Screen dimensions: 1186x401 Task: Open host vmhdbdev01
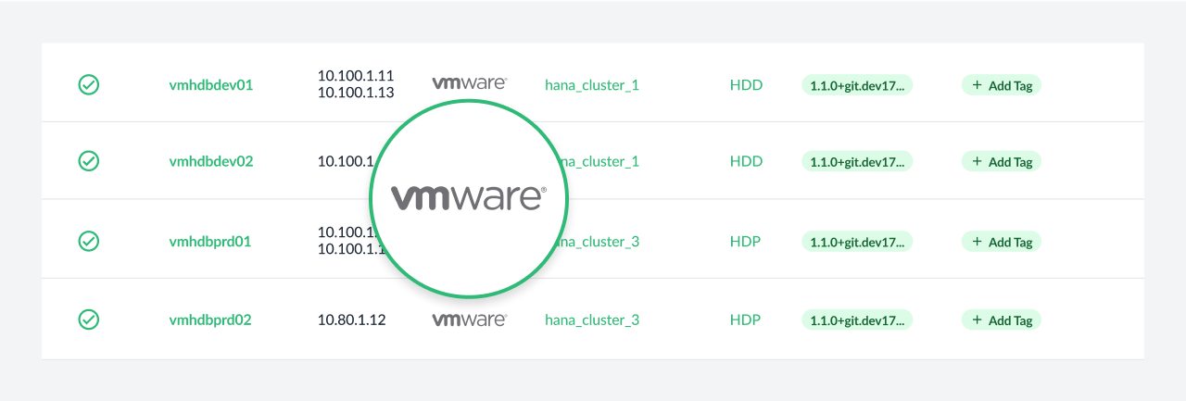click(211, 85)
